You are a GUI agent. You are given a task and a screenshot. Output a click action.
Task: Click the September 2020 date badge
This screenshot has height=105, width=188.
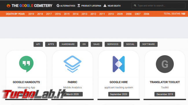(x=119, y=94)
